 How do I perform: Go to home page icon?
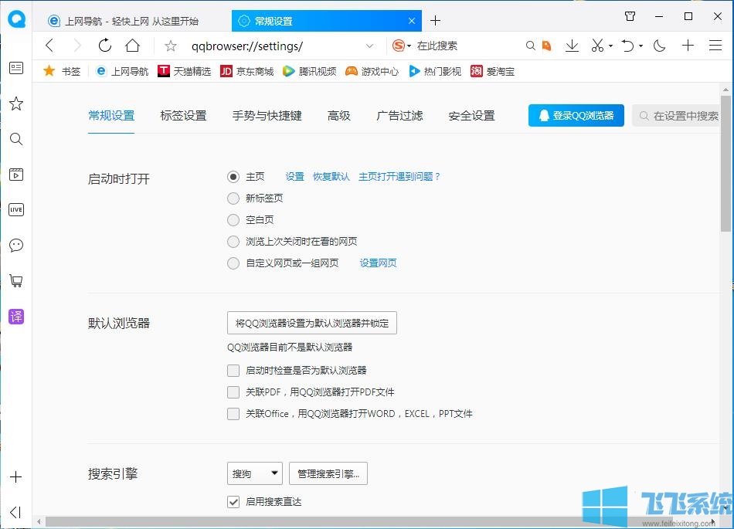click(133, 46)
